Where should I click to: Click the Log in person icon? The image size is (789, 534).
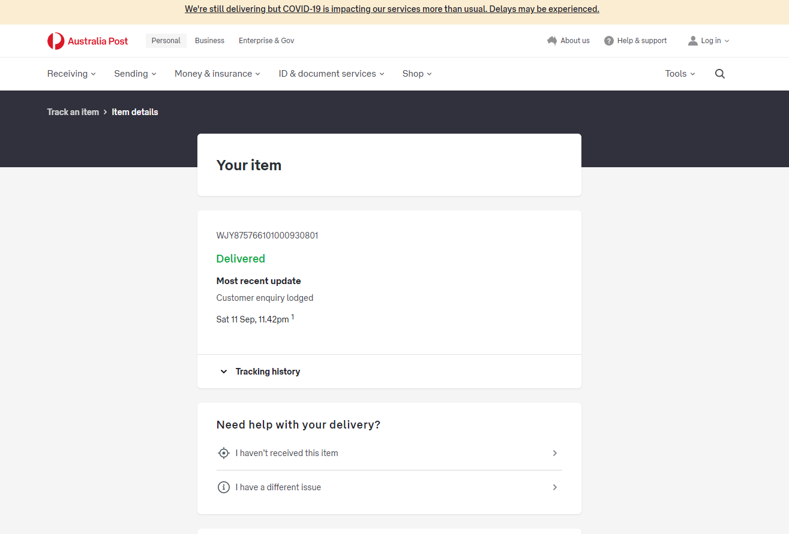(x=693, y=41)
